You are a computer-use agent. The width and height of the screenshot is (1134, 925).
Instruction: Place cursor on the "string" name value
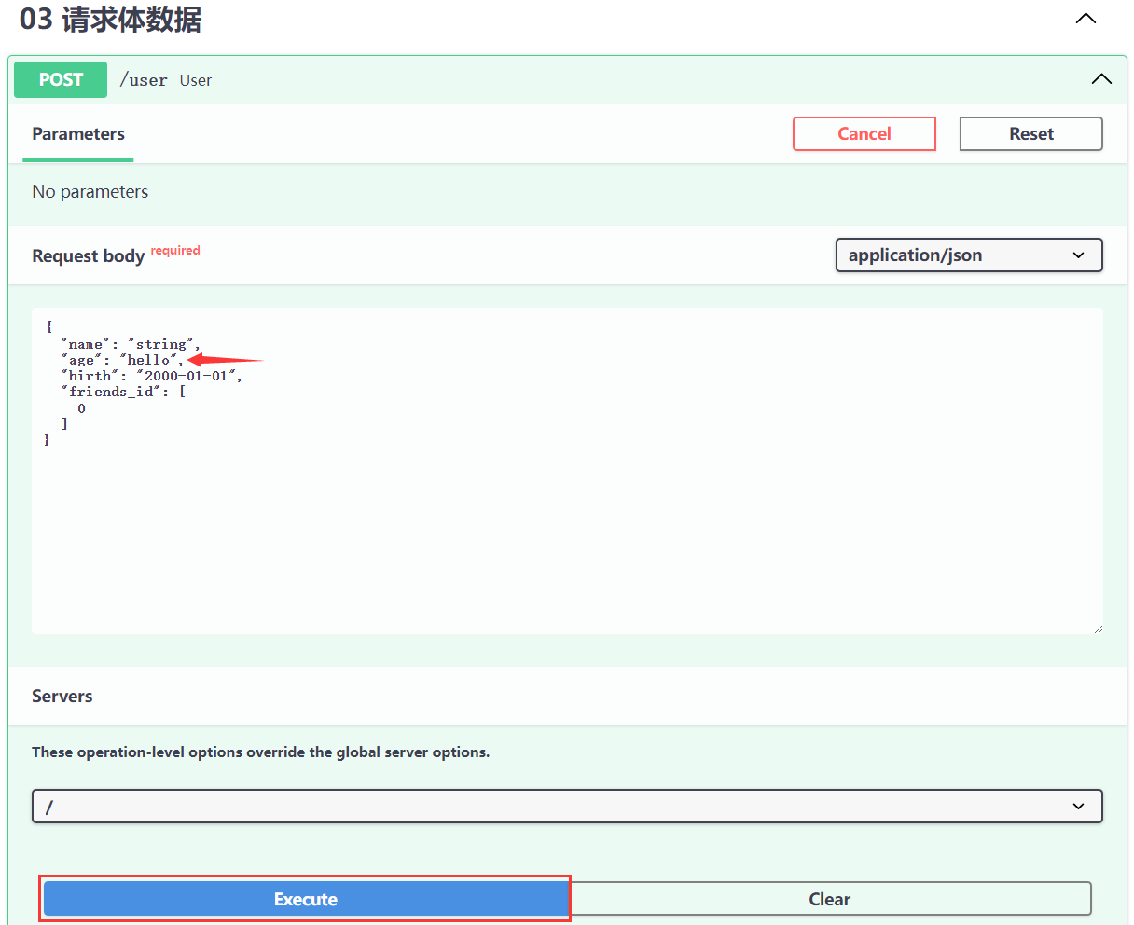[x=161, y=344]
